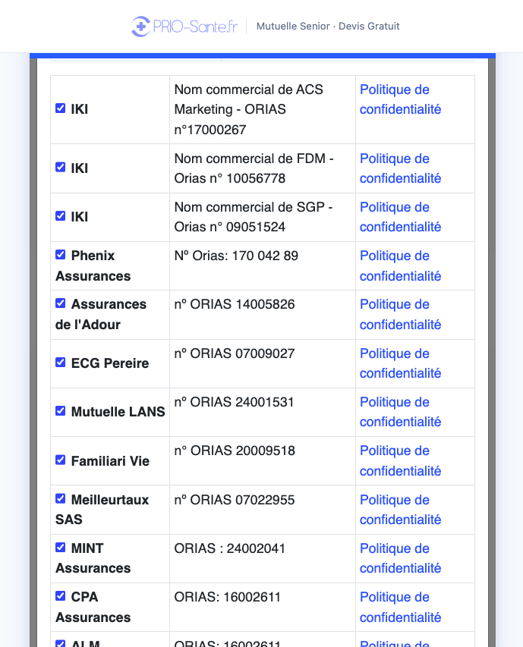523x647 pixels.
Task: Toggle the CPA Assurances checkbox
Action: pos(60,596)
